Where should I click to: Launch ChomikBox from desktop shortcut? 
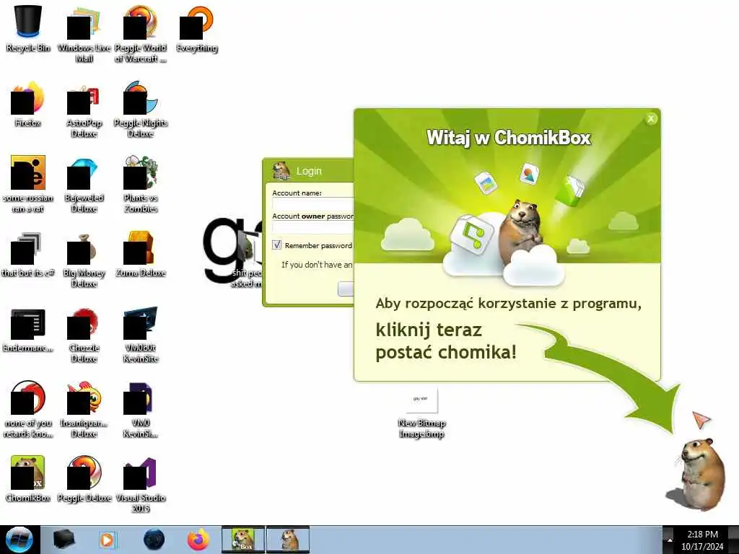point(28,478)
